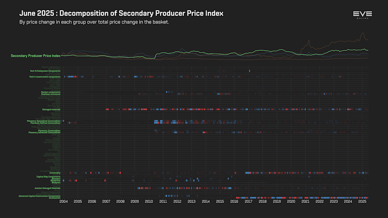
Task: Click the 2016 year axis label
Action: point(234,202)
